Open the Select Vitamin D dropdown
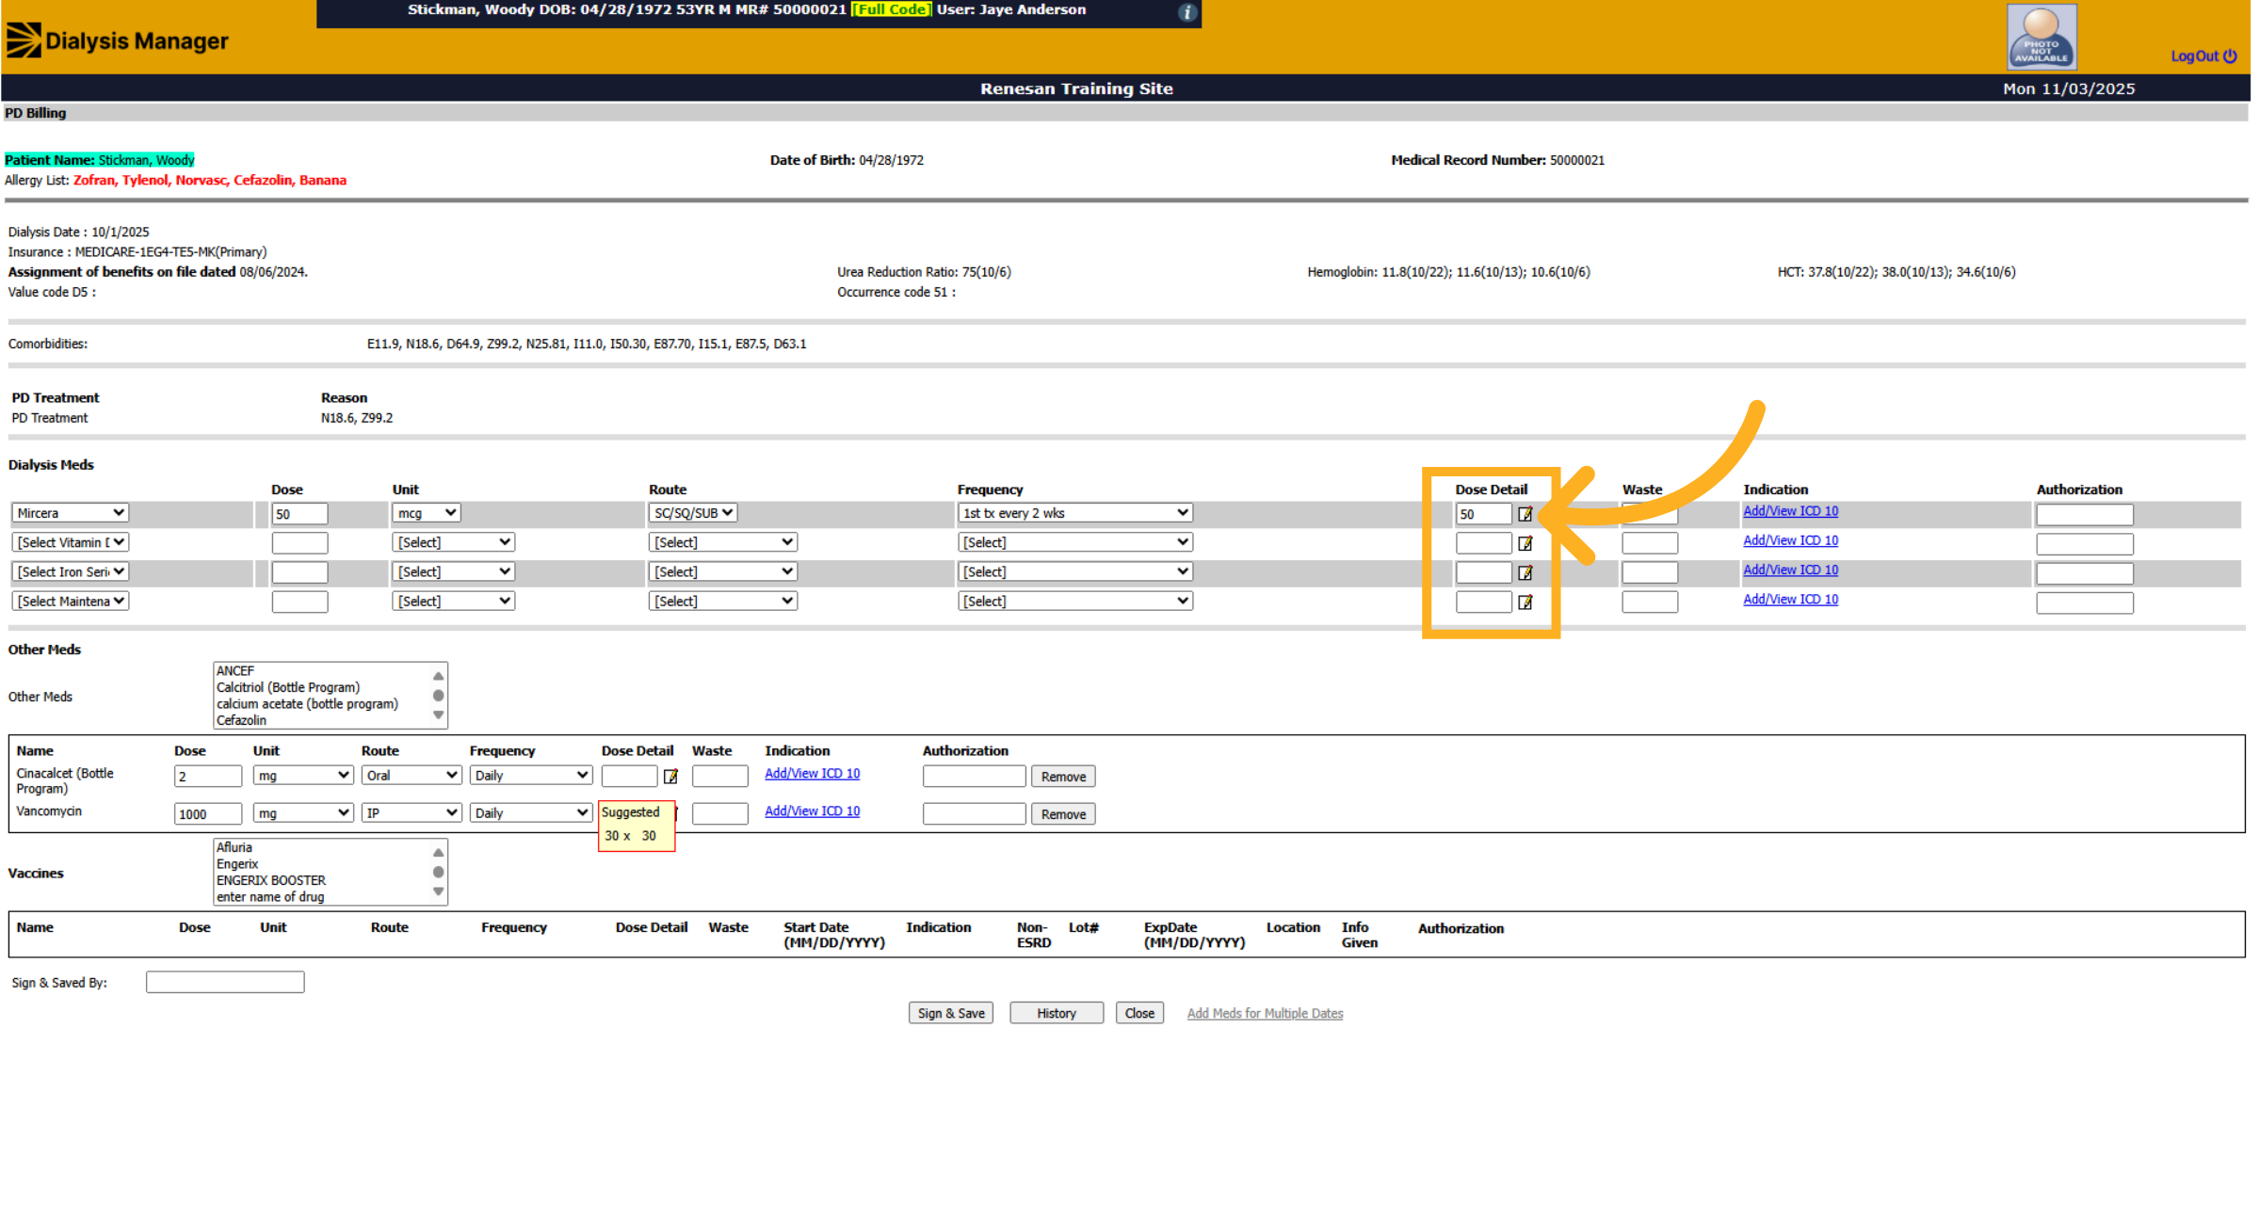 click(71, 542)
